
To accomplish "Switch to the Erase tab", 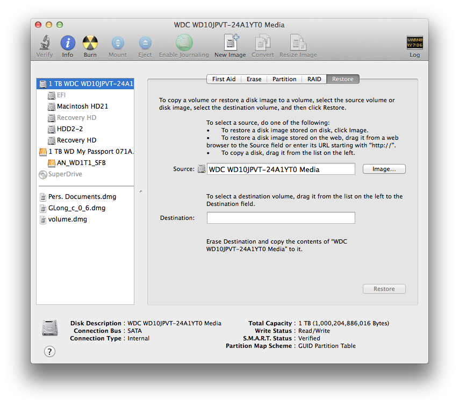I will coord(254,79).
